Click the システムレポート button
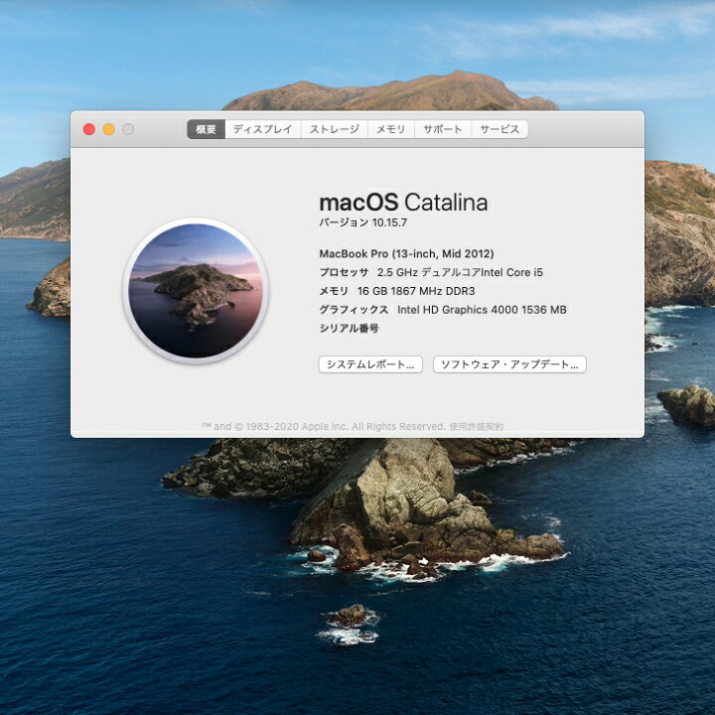This screenshot has height=715, width=715. coord(370,364)
